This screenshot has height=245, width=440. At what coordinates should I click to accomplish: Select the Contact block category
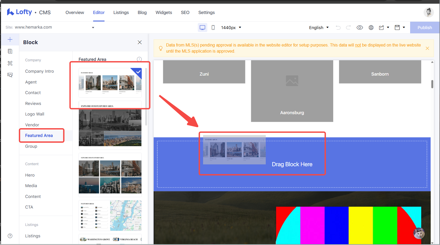[x=33, y=93]
